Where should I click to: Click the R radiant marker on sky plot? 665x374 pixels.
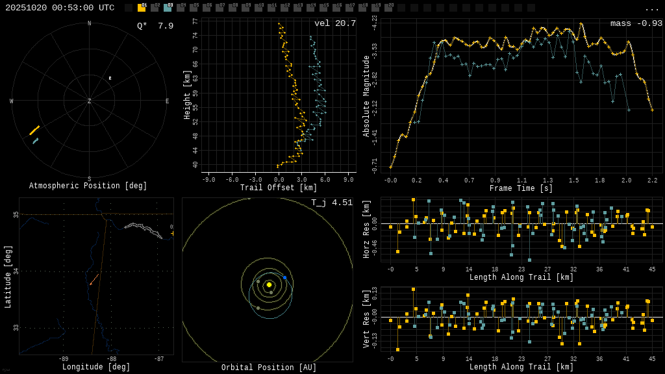pos(110,79)
